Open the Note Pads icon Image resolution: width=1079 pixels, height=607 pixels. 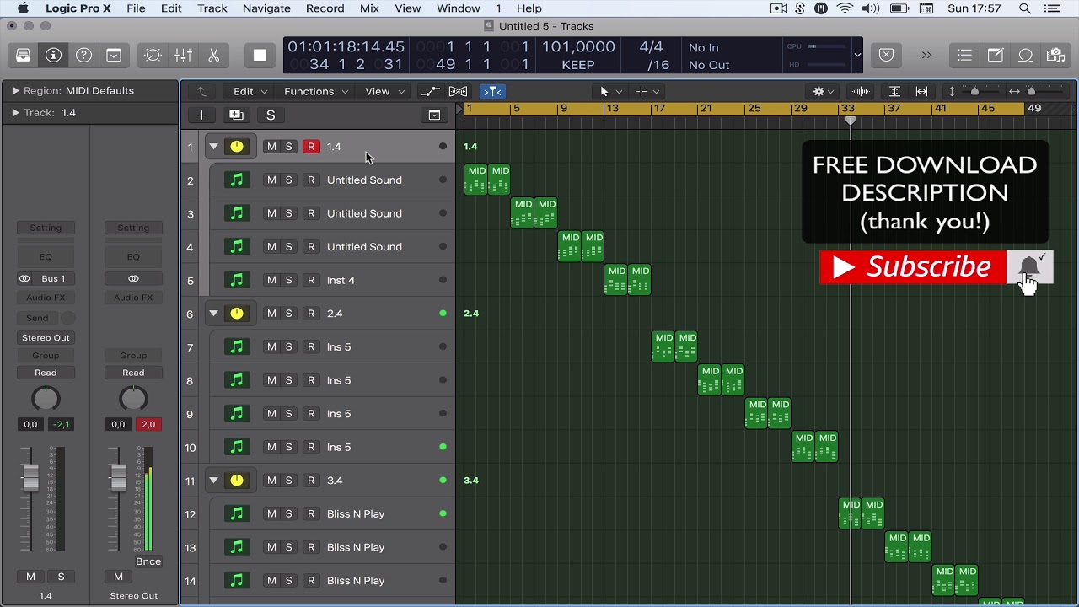point(995,56)
